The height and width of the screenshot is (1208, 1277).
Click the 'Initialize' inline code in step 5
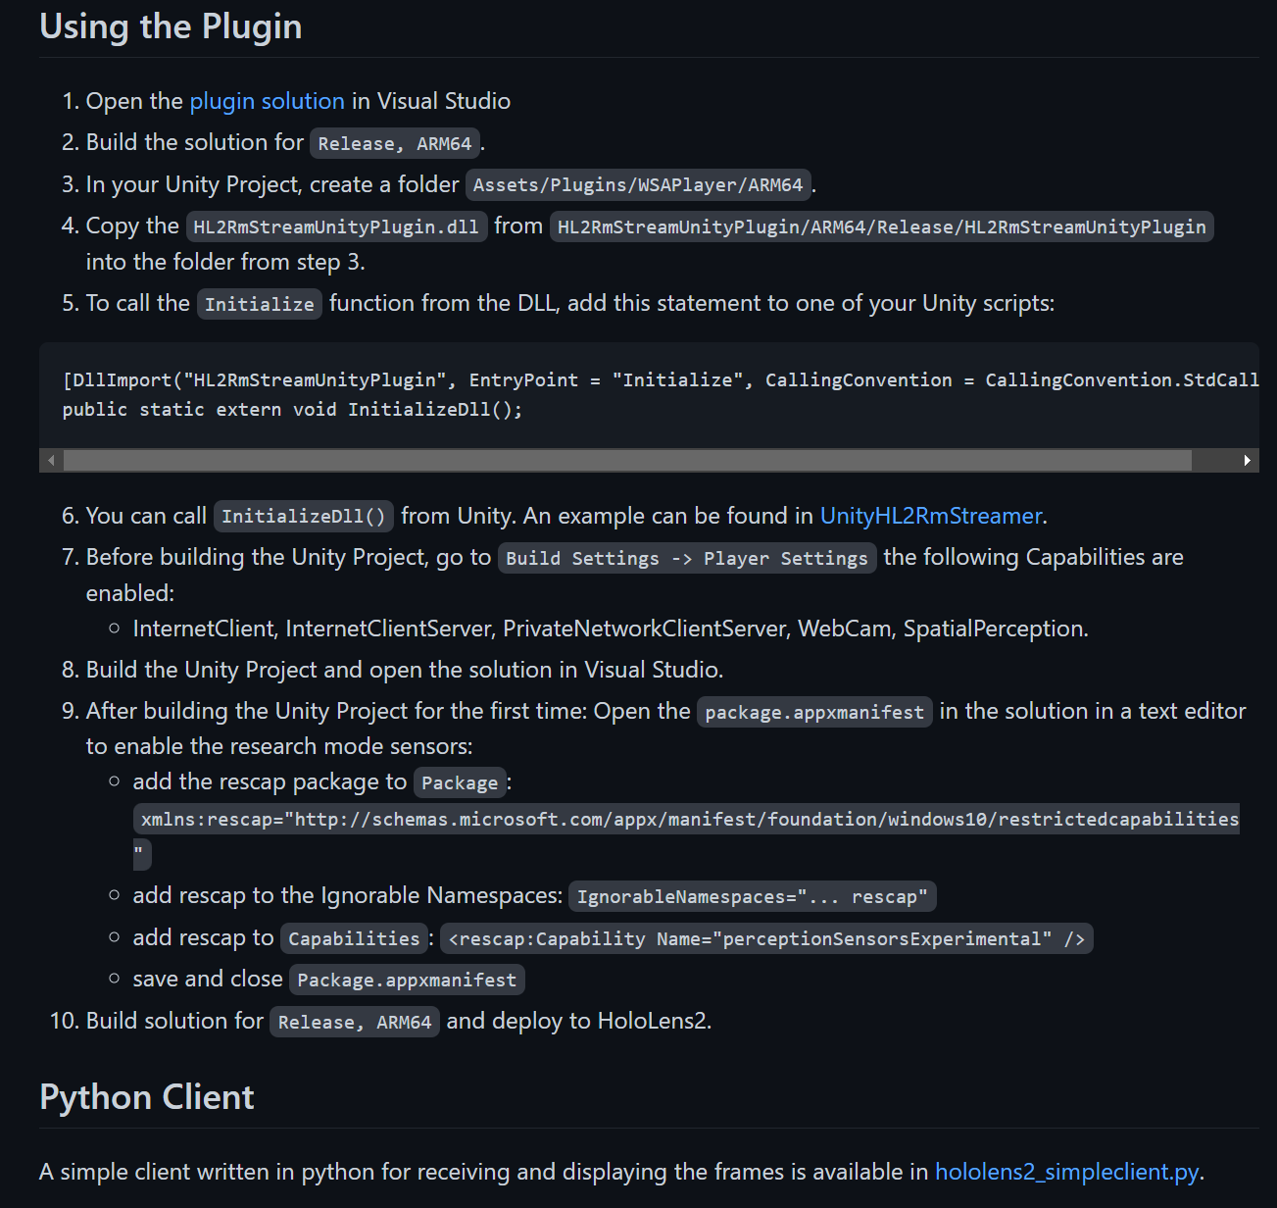coord(259,304)
